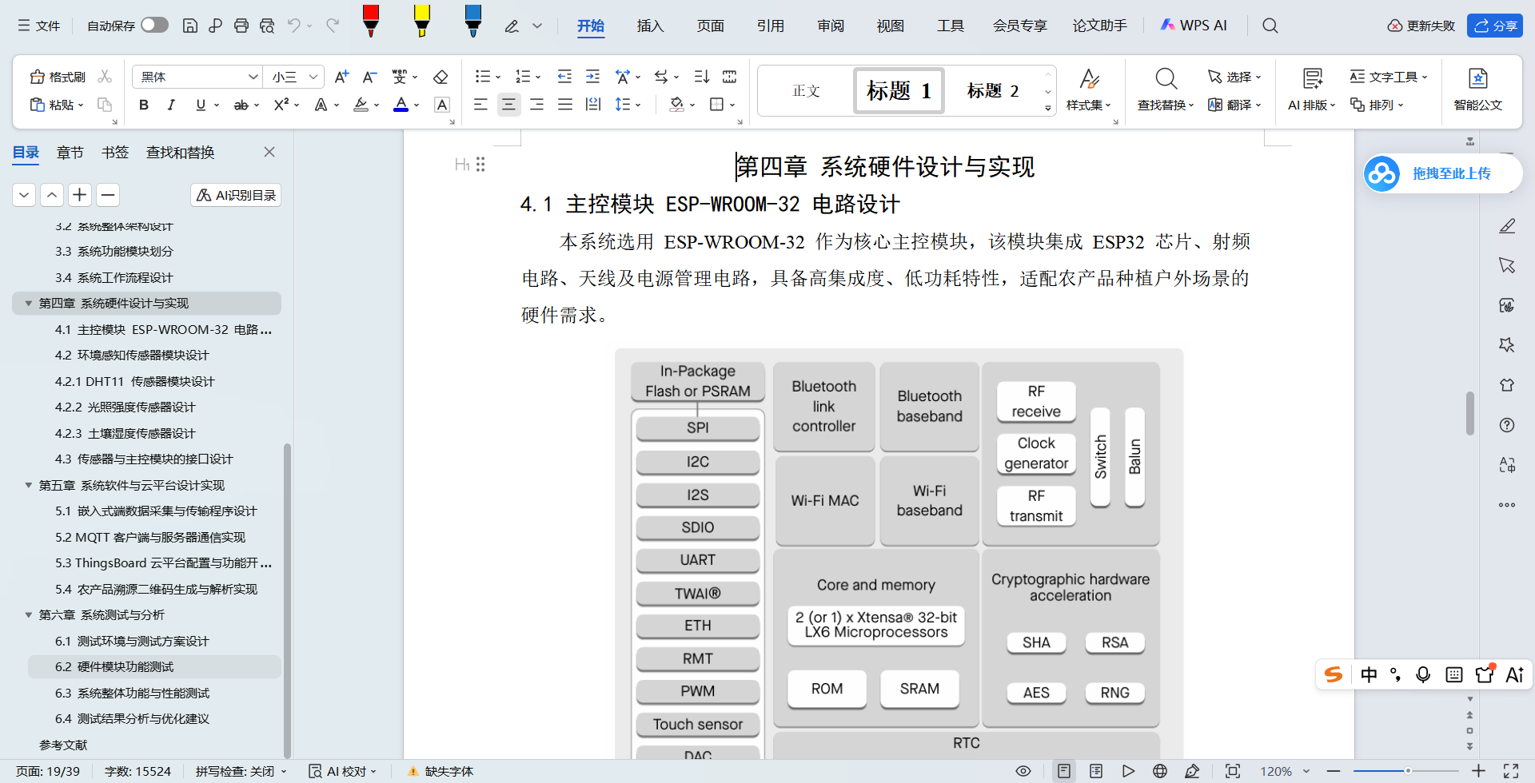
Task: Switch to the 书签 panel tab
Action: (x=115, y=153)
